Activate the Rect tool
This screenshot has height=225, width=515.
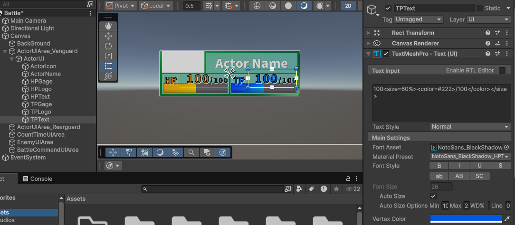coord(108,66)
